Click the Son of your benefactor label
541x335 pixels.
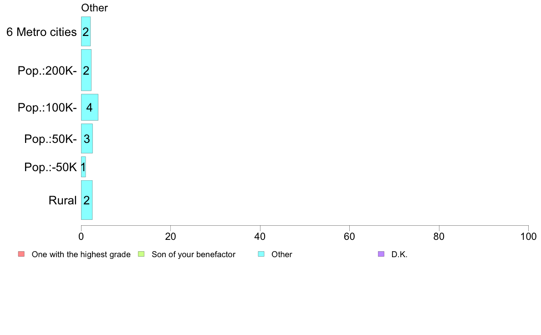click(194, 254)
